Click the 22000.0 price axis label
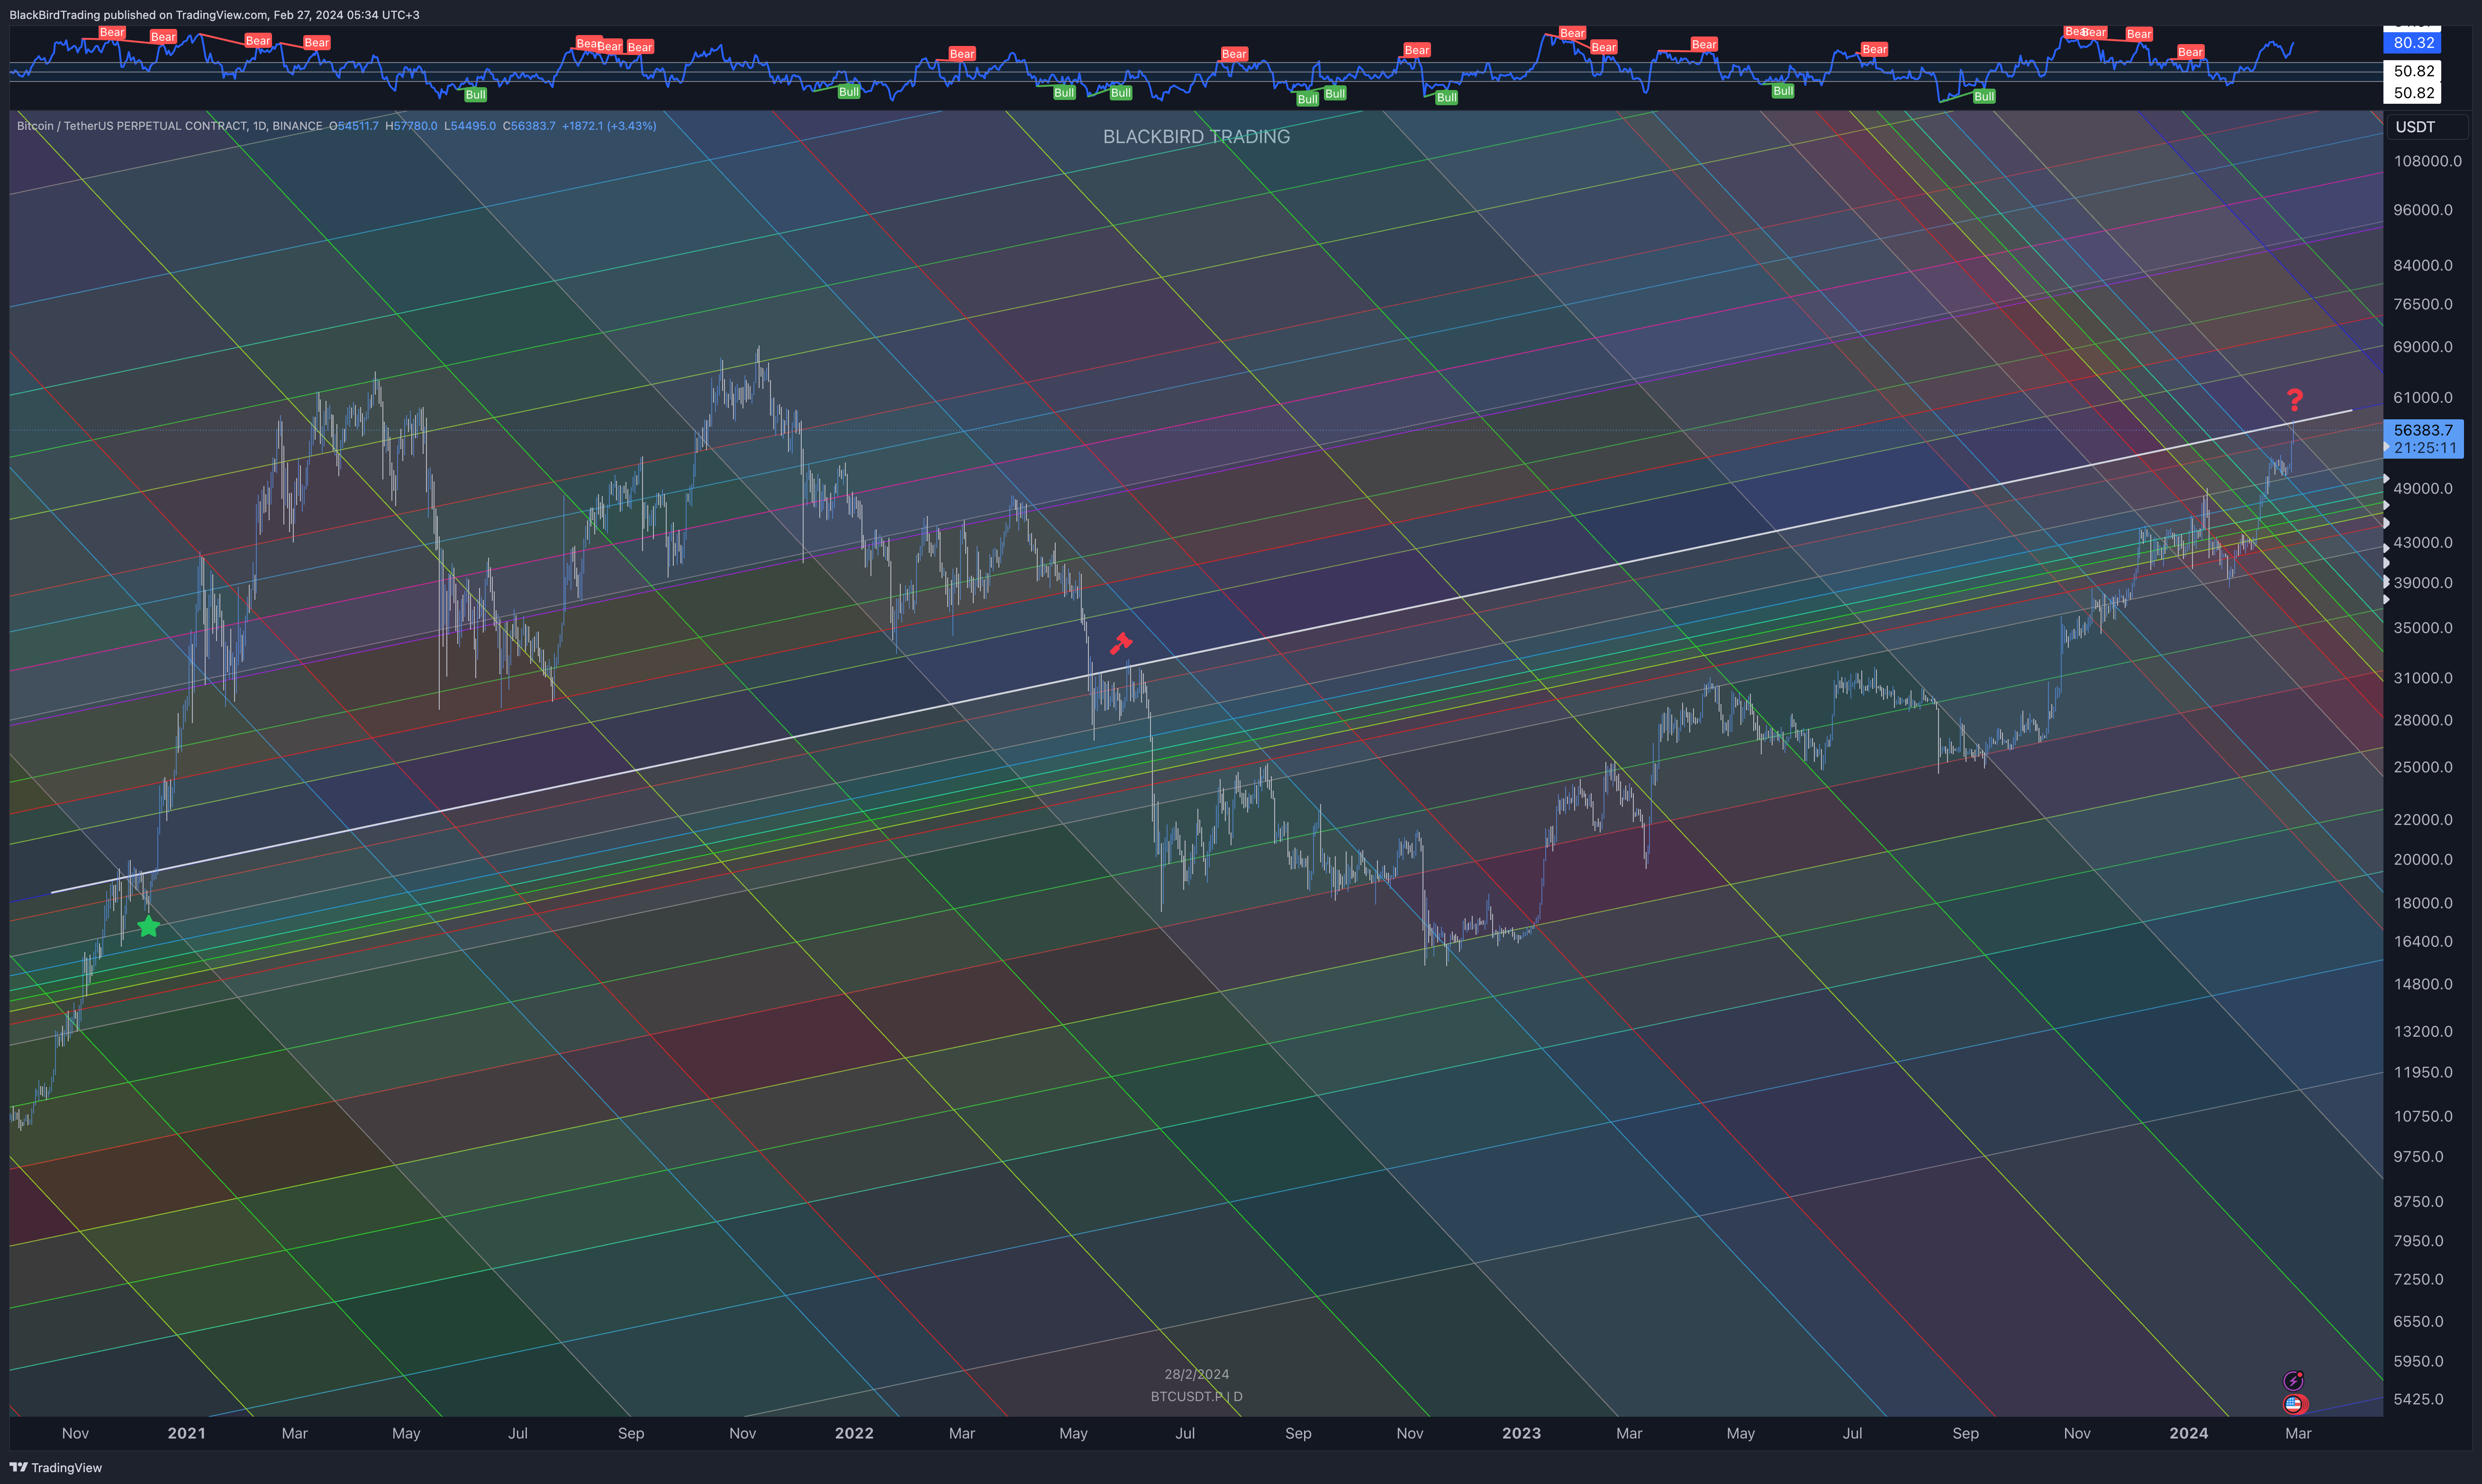Viewport: 2482px width, 1484px height. [2423, 819]
